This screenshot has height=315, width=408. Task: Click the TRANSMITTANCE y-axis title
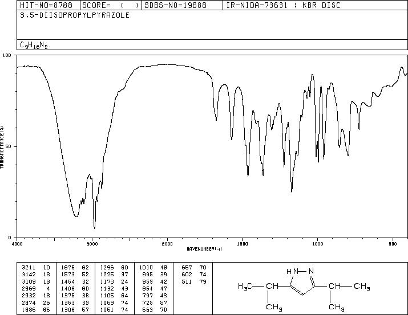point(2,146)
